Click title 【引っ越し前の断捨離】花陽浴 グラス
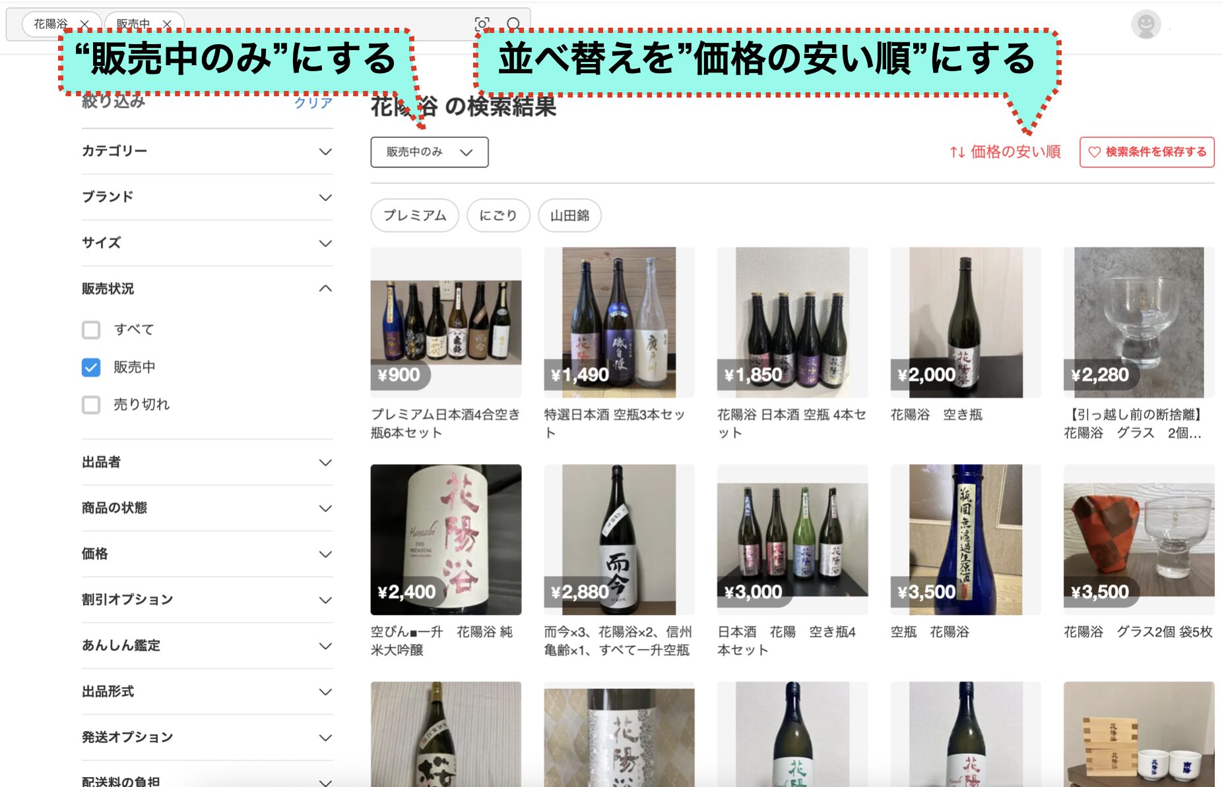The width and height of the screenshot is (1222, 787). tap(1134, 424)
